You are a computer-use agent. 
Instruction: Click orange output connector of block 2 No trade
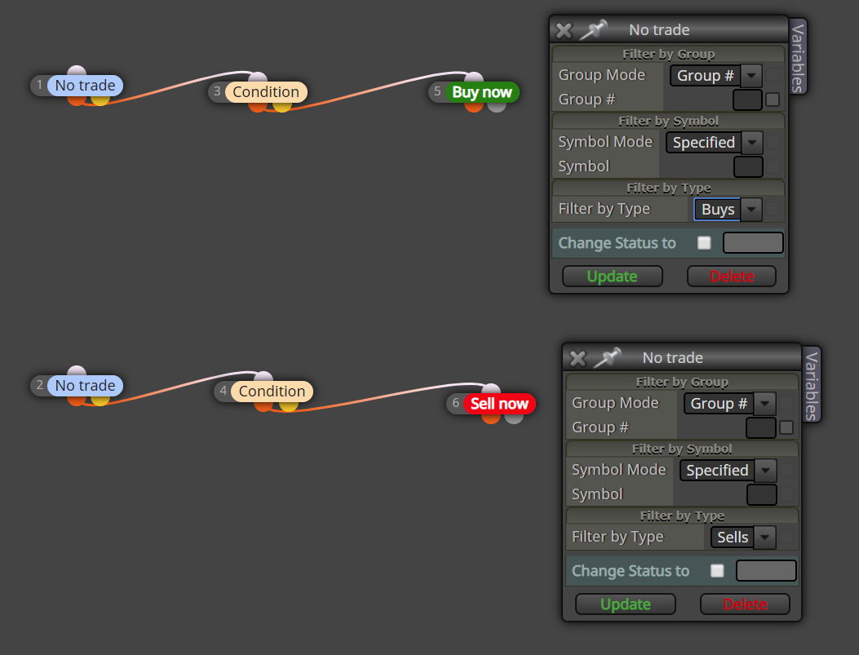pos(77,400)
